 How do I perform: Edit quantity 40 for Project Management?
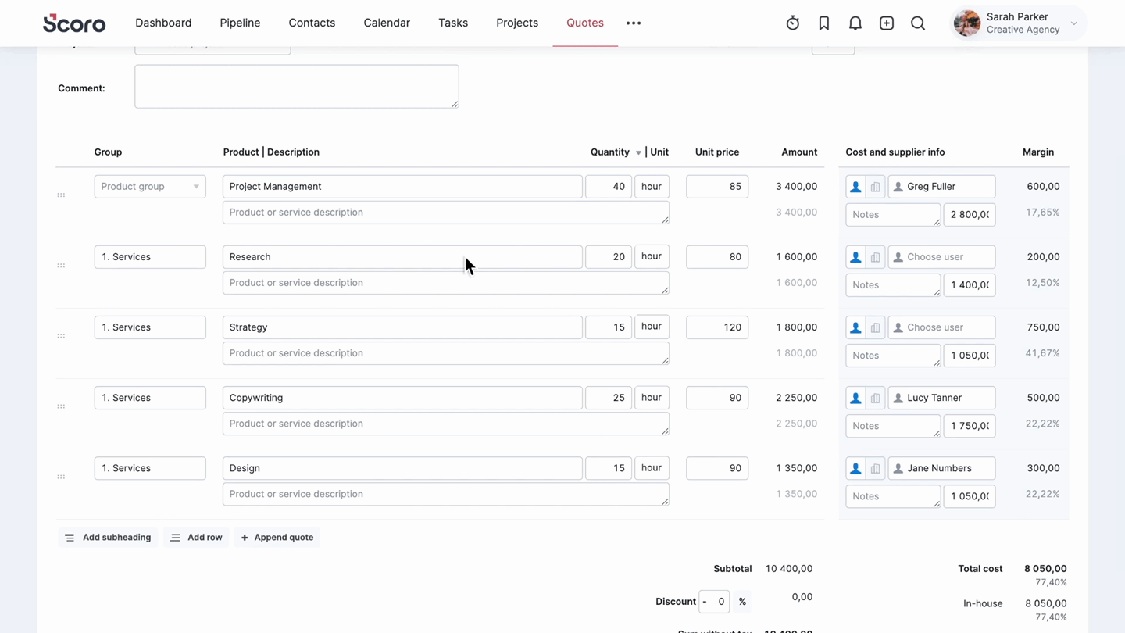click(609, 187)
